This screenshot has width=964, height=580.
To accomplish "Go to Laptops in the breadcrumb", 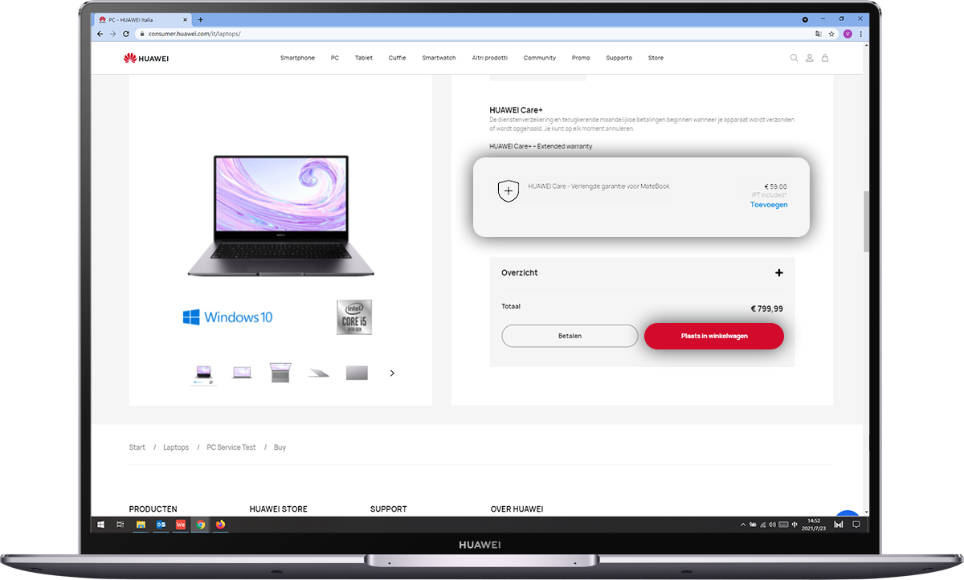I will (176, 447).
